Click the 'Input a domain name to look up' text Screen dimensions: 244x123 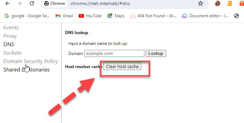coord(98,43)
